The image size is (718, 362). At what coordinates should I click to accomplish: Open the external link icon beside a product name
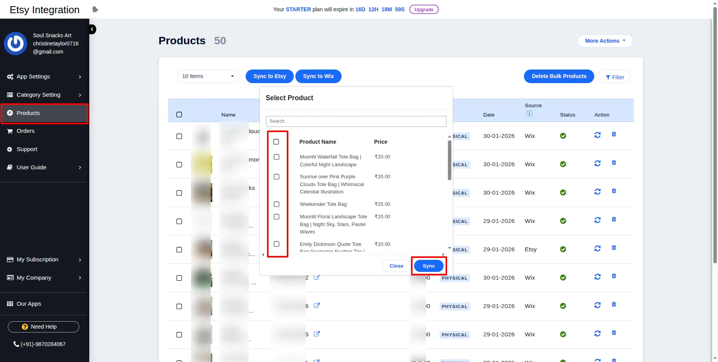317,277
